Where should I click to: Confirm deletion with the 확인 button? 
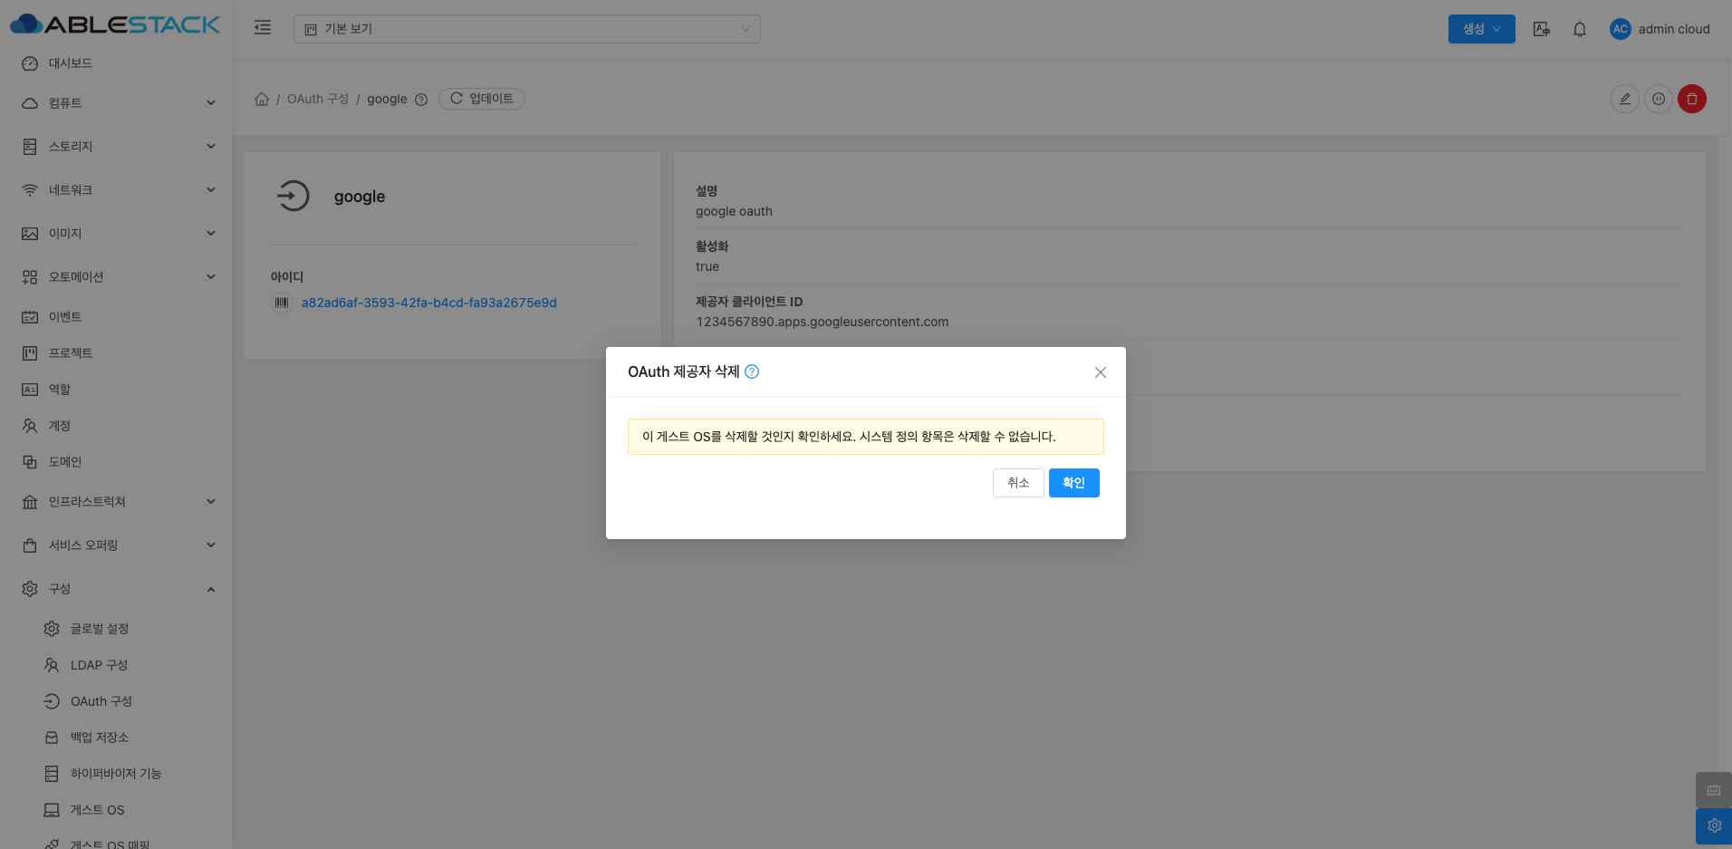[x=1073, y=483]
